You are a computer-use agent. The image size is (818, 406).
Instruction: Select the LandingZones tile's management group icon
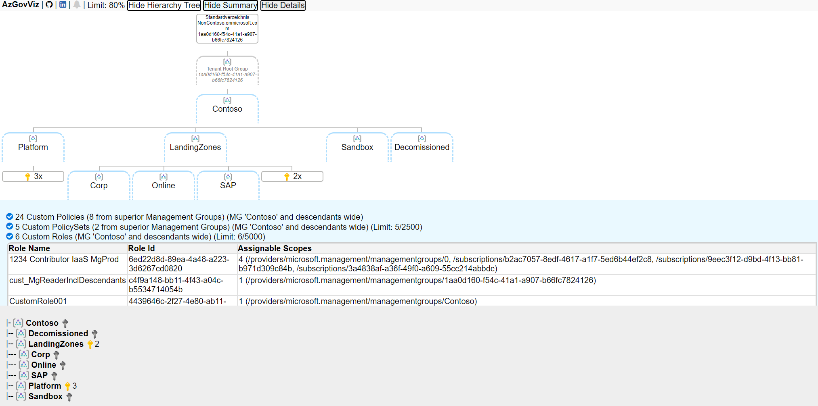195,139
